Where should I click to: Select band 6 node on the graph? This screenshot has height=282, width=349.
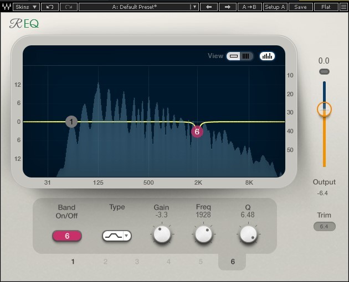197,132
